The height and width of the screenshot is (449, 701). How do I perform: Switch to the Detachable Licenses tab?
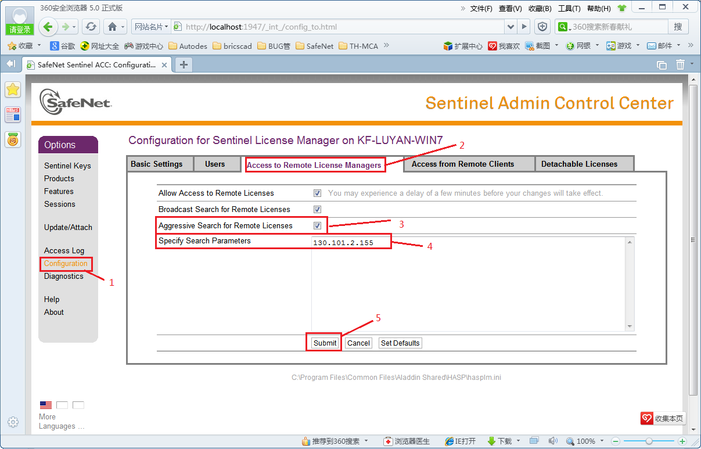(x=584, y=164)
